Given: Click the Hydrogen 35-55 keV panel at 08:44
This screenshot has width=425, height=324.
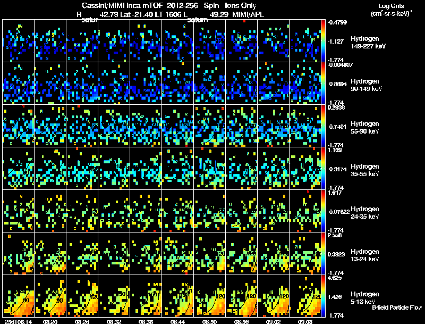Looking at the screenshot, I should point(178,169).
